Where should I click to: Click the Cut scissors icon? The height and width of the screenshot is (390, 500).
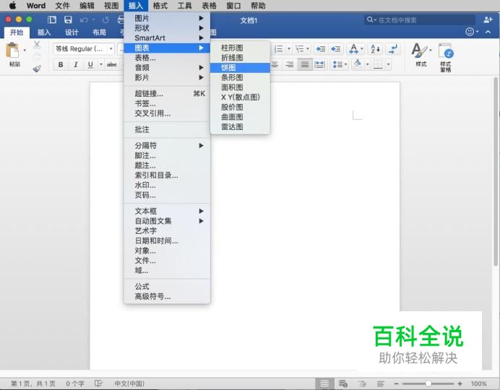(x=37, y=45)
